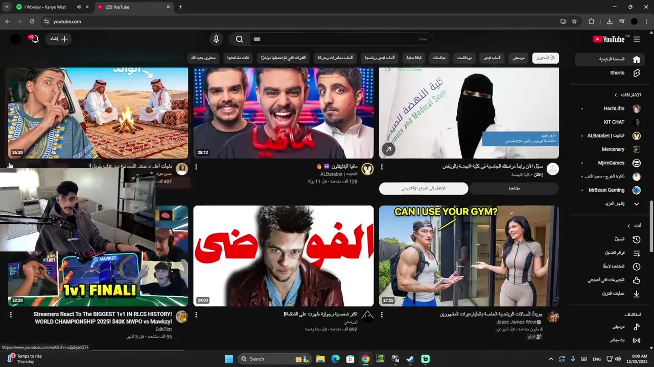Select the New to you filter chip
This screenshot has height=367, width=654.
[x=203, y=58]
